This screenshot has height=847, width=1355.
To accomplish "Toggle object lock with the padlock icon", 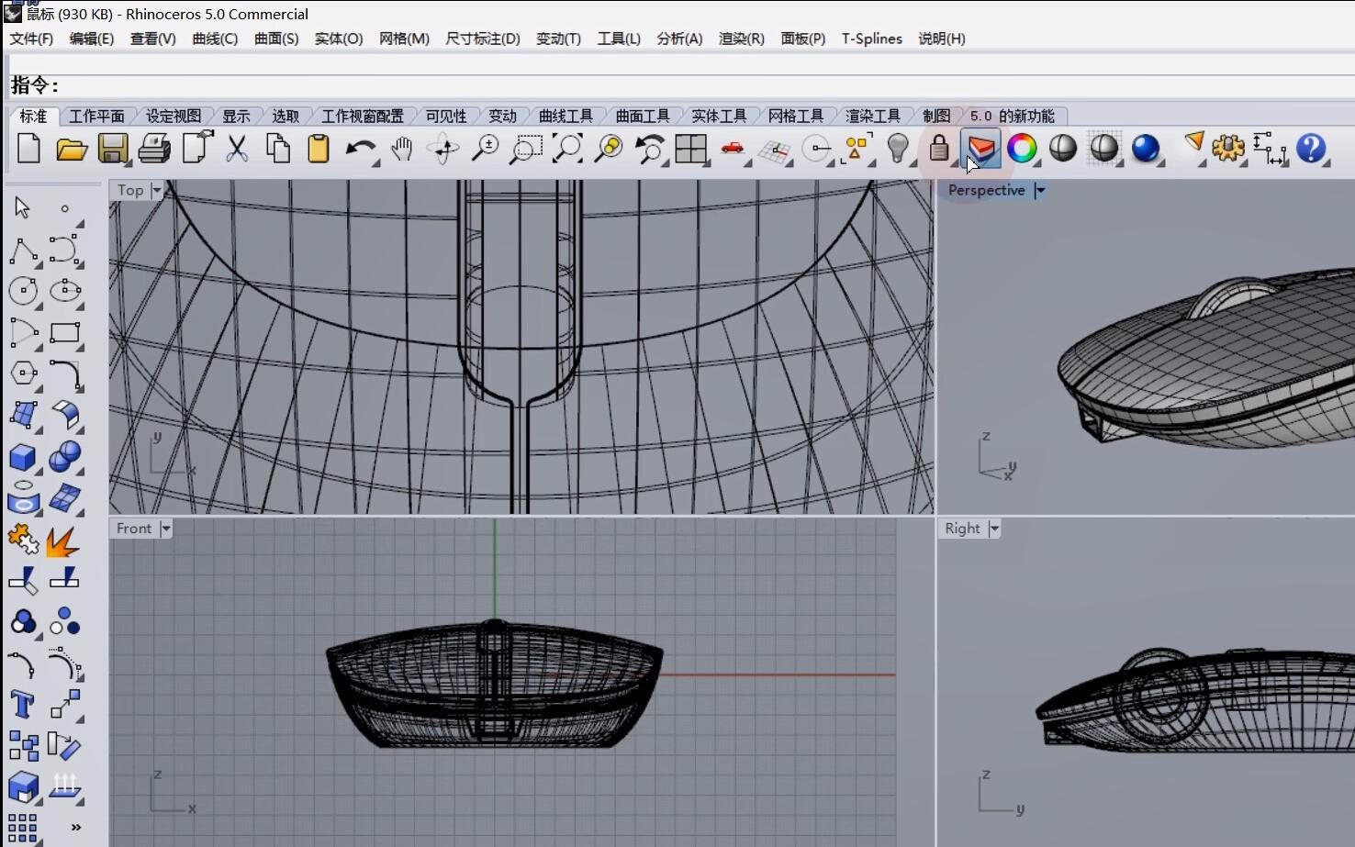I will coord(938,148).
